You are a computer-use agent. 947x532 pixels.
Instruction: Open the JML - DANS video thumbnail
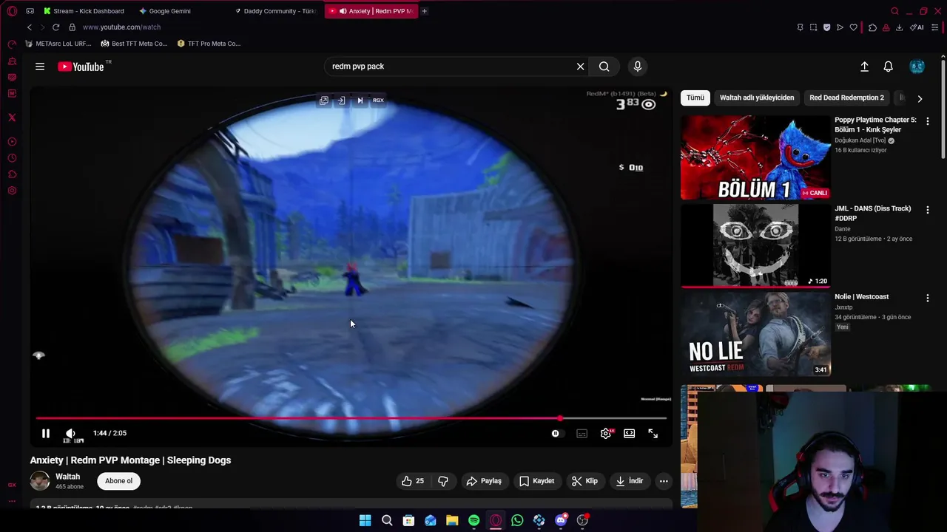click(755, 245)
